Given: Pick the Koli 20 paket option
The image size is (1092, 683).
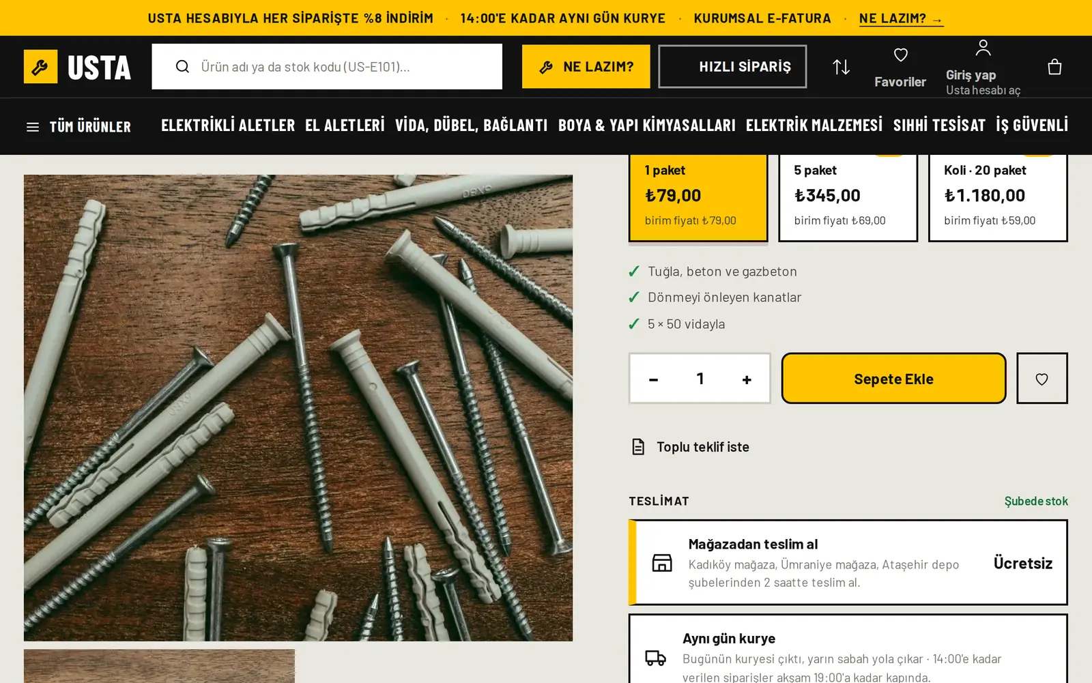Looking at the screenshot, I should [x=998, y=198].
